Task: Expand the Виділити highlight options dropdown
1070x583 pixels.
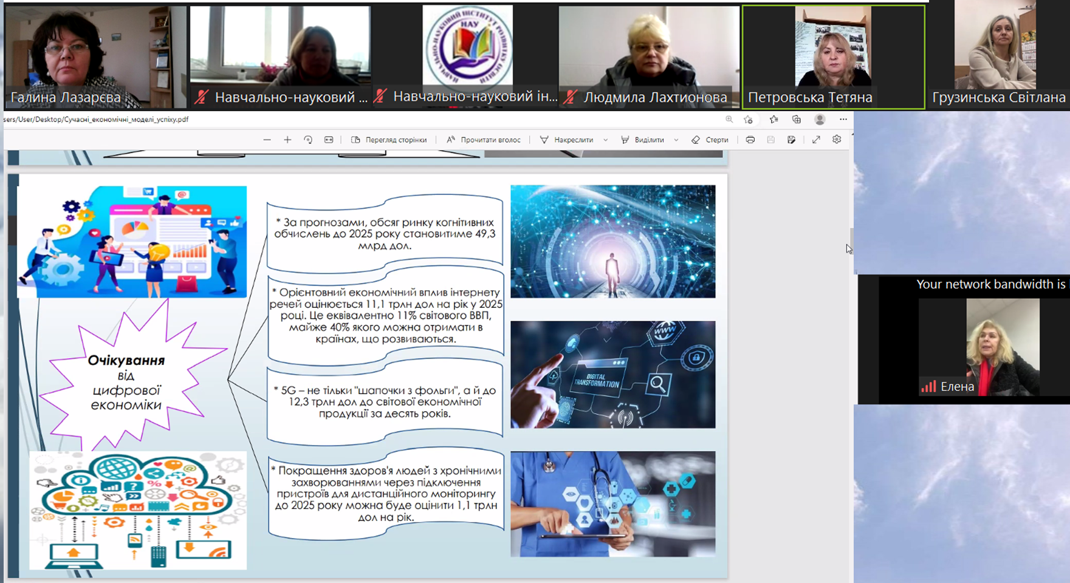Action: pyautogui.click(x=676, y=140)
